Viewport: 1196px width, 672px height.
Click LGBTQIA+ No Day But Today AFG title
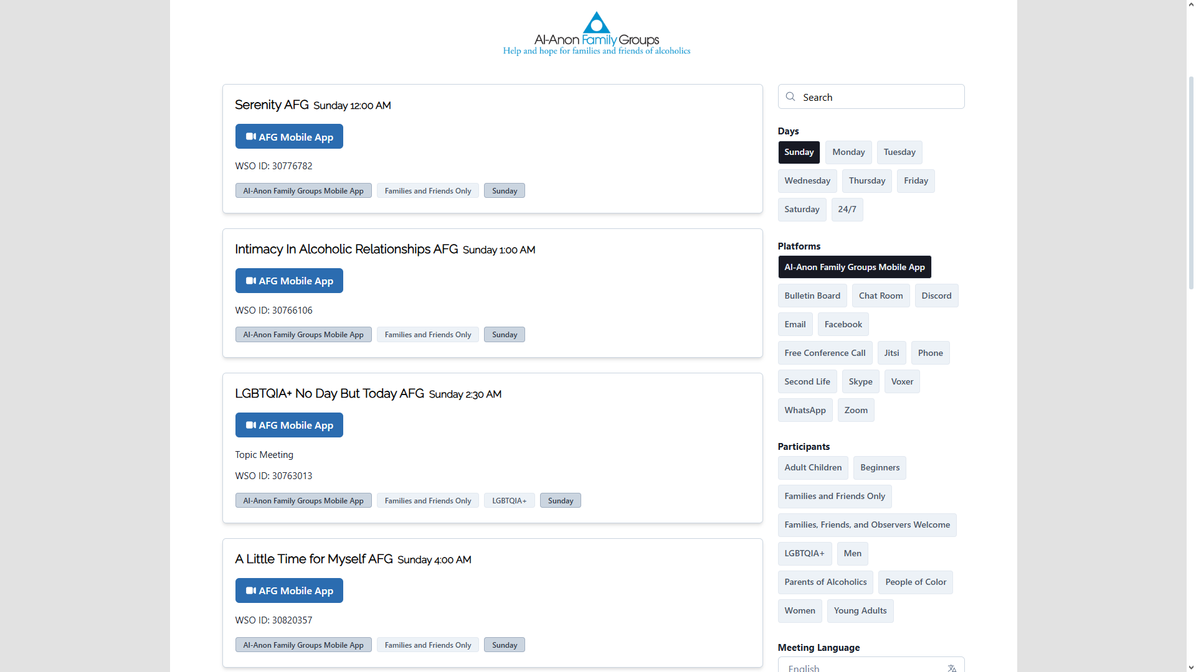click(330, 393)
